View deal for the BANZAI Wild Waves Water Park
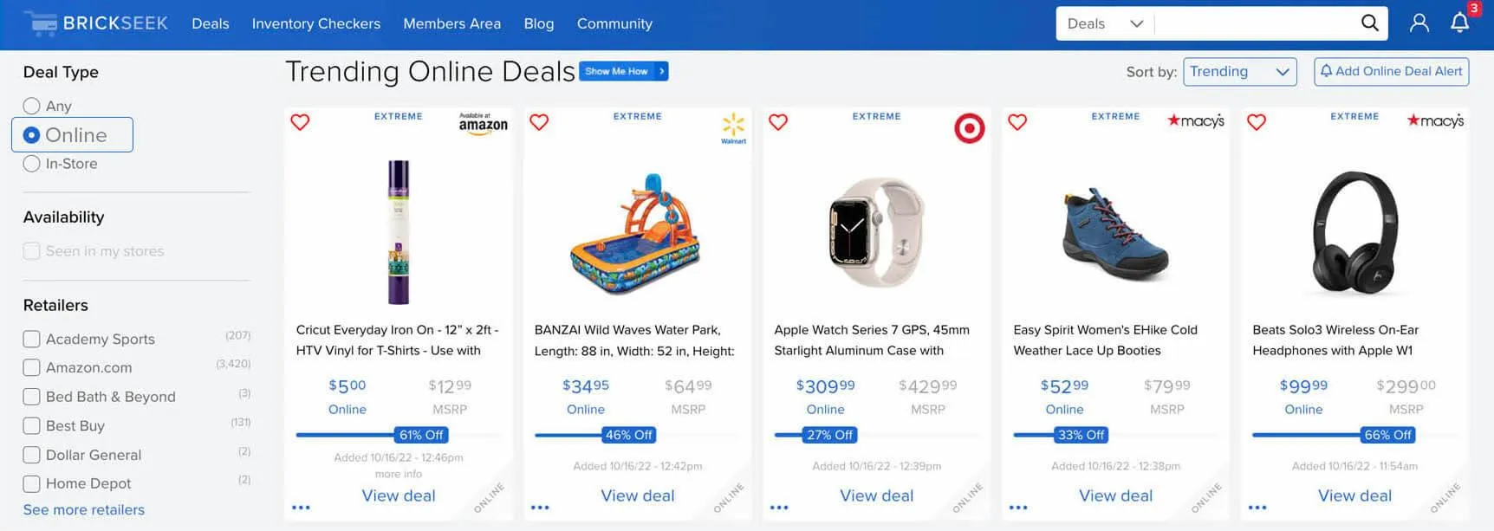1494x531 pixels. click(638, 495)
